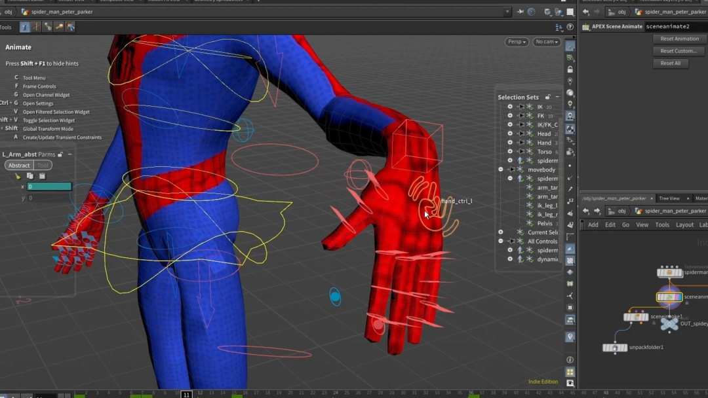Screen dimensions: 708x398
Task: Expand the FK selection set
Action: click(510, 116)
